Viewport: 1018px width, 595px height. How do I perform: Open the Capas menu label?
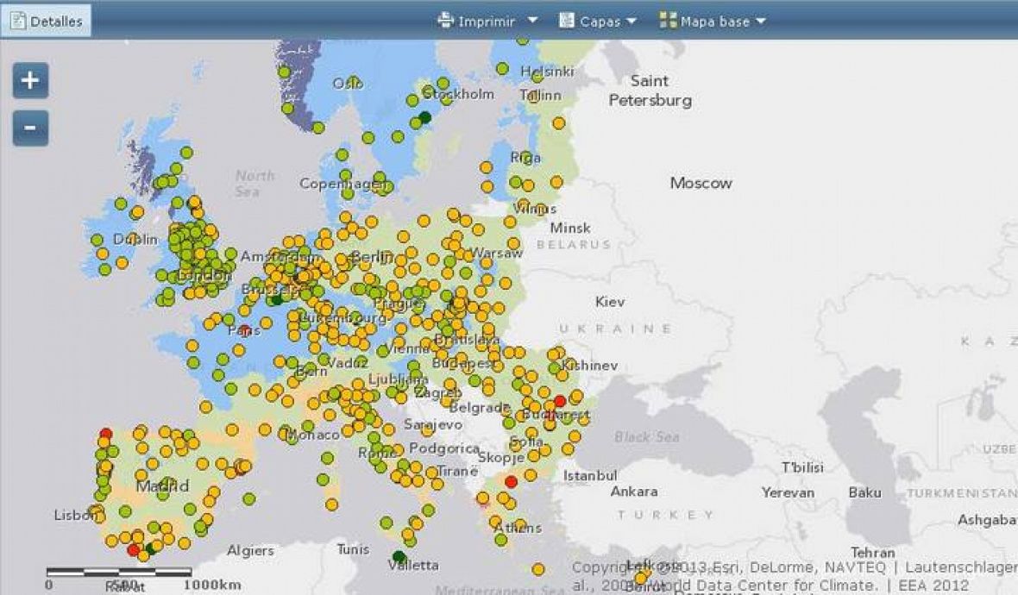tap(600, 22)
